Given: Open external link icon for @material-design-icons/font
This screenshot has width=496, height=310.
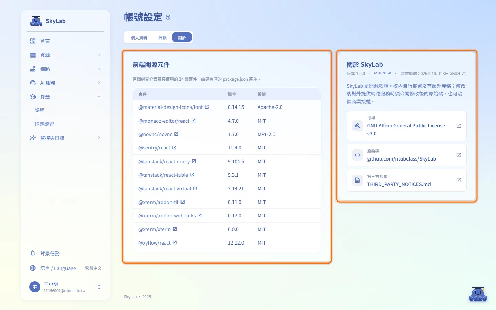Looking at the screenshot, I should click(x=207, y=107).
